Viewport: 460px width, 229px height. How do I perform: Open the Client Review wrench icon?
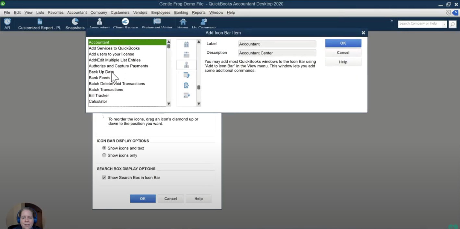coord(125,21)
